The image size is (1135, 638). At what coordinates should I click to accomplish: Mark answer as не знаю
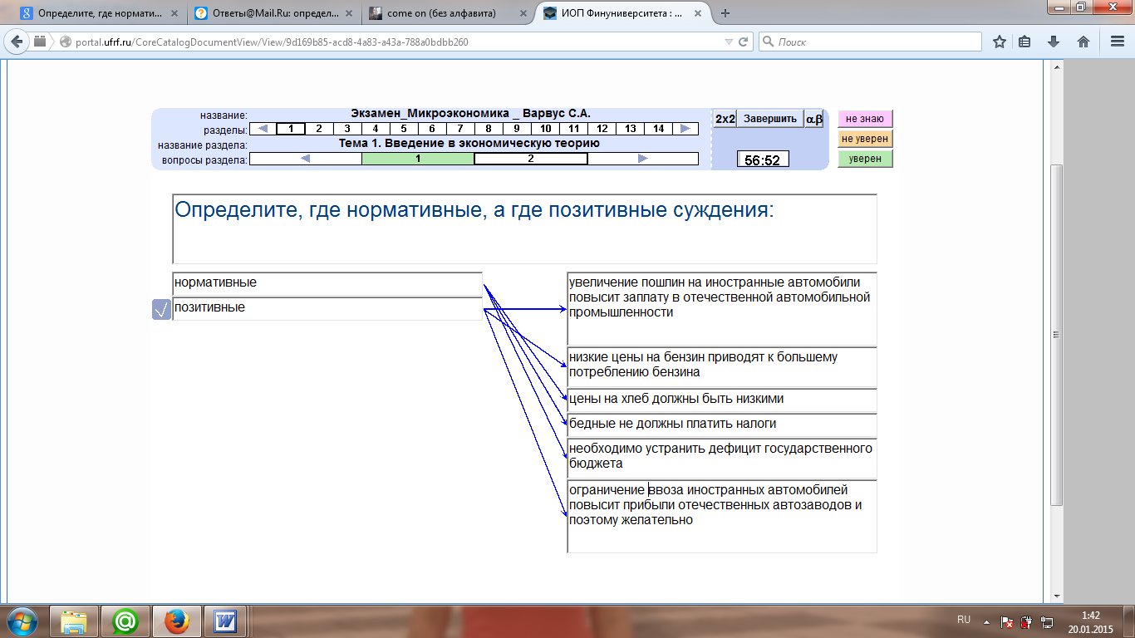(x=865, y=119)
